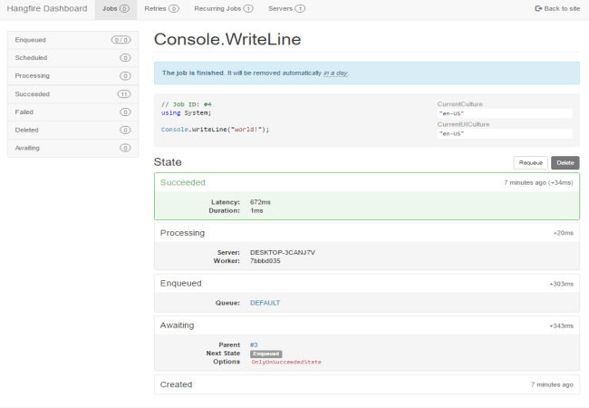Open the DEFAULT queue link
Viewport: 589px width, 408px height.
[x=265, y=303]
